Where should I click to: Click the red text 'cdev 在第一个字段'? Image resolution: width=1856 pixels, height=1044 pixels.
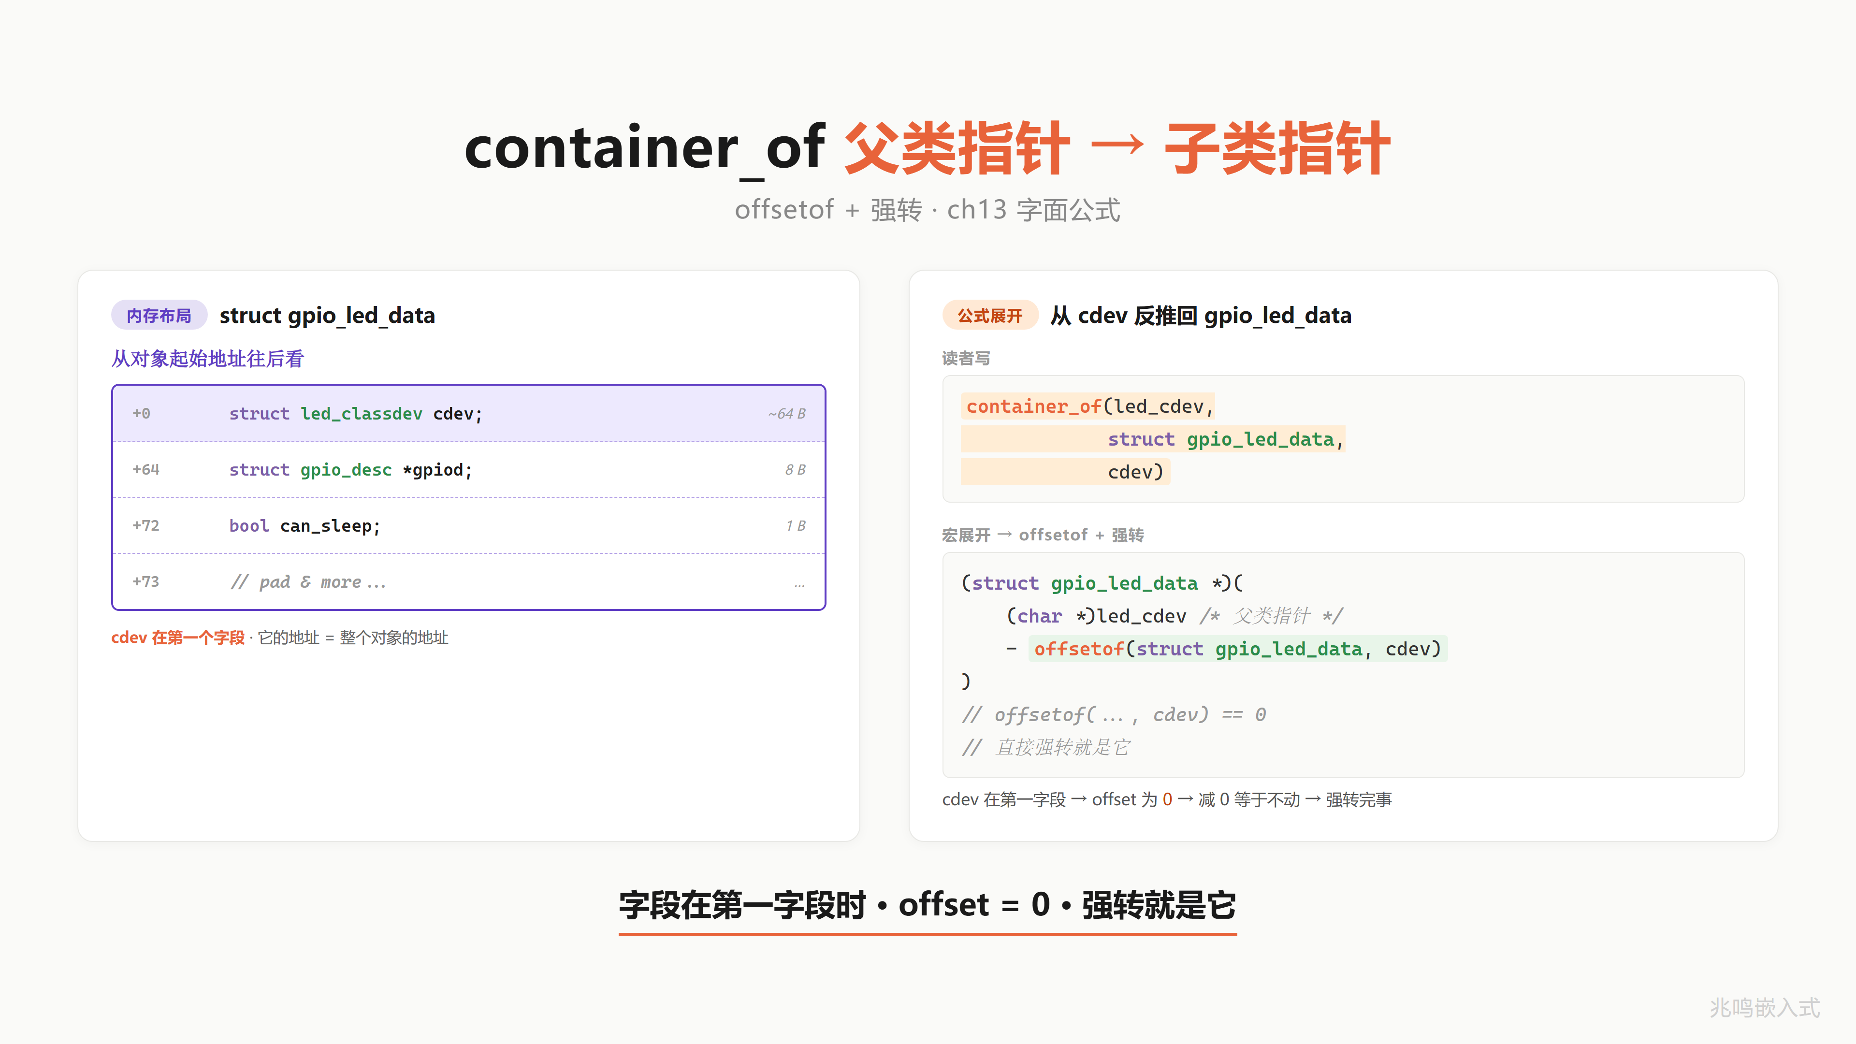tap(178, 638)
